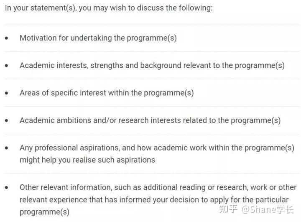The width and height of the screenshot is (301, 222).
Task: Click the 'Academic ambitions and/or research interests' line
Action: 150,120
